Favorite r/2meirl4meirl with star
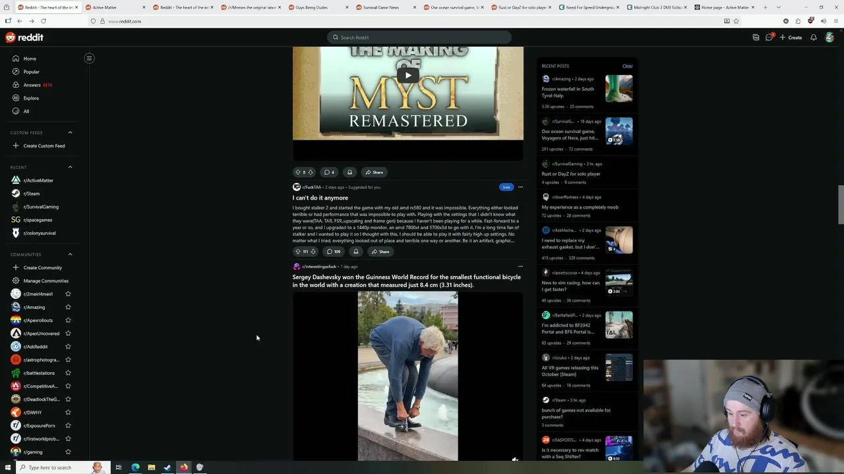The width and height of the screenshot is (844, 474). click(68, 294)
